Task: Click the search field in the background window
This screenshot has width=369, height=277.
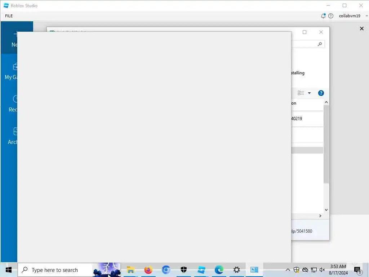Action: [x=308, y=44]
